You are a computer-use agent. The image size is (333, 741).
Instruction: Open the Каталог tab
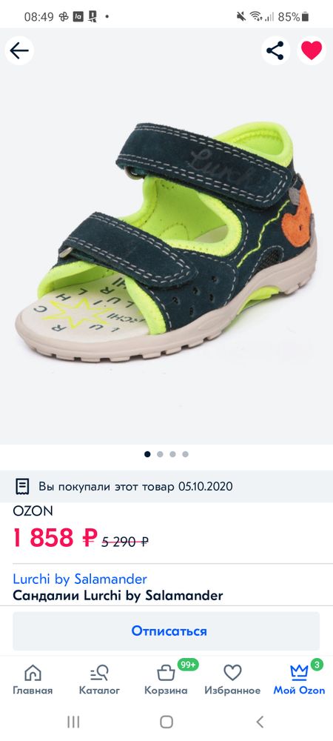(99, 679)
